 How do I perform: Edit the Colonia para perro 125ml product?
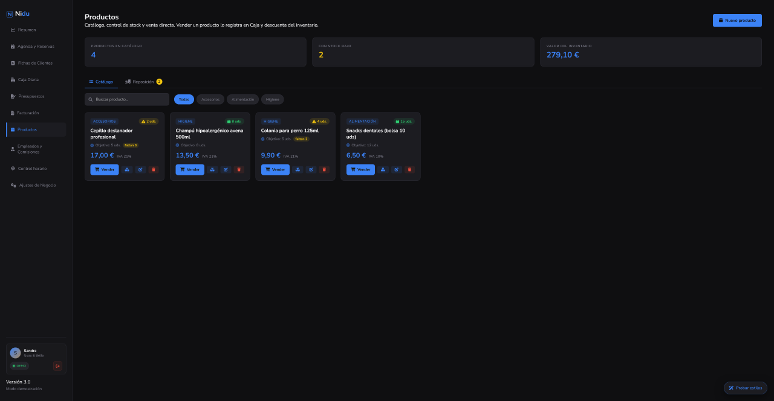click(311, 169)
